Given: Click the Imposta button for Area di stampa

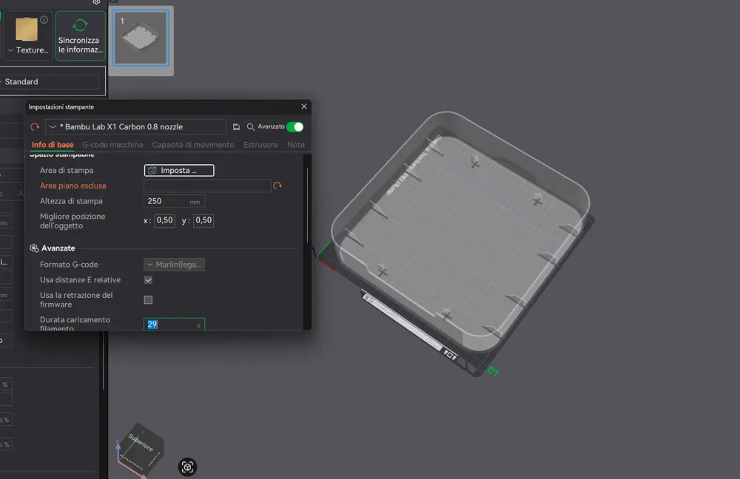Looking at the screenshot, I should pos(179,170).
